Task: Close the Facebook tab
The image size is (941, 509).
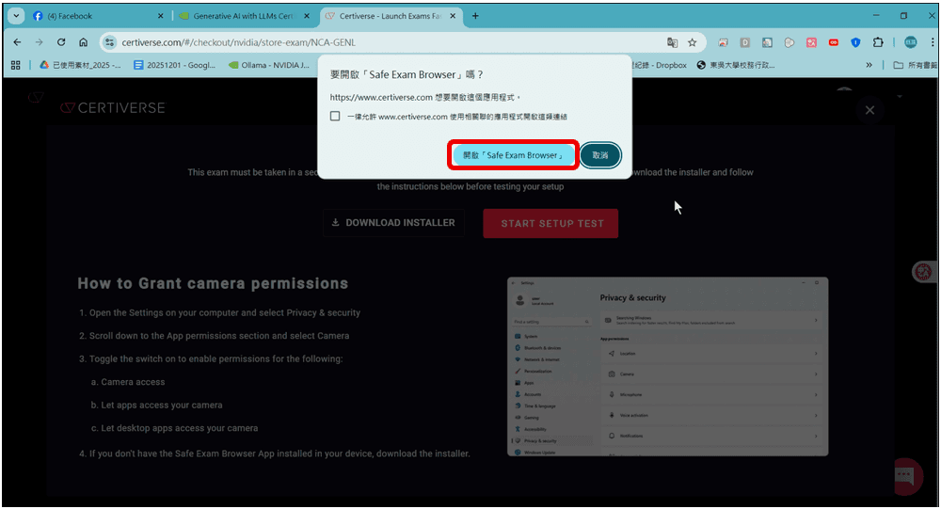Action: [x=160, y=16]
